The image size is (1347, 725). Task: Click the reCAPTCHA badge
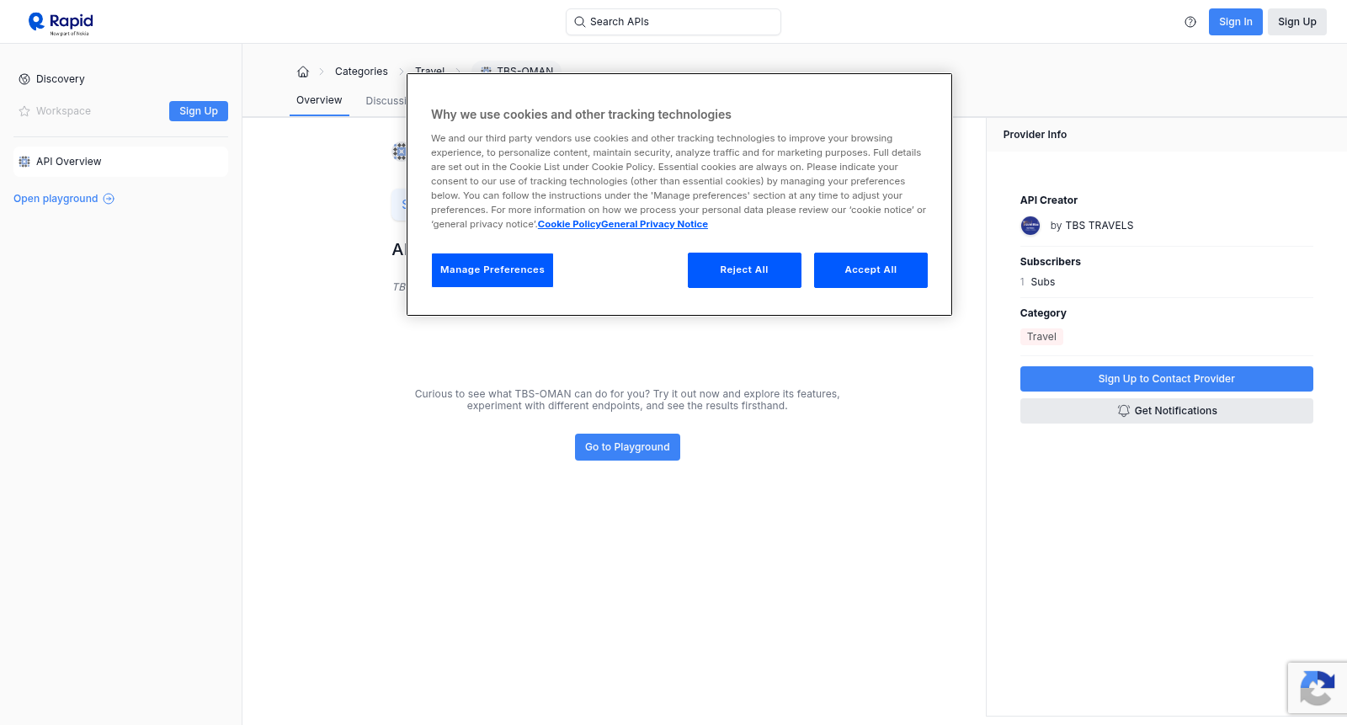coord(1318,688)
